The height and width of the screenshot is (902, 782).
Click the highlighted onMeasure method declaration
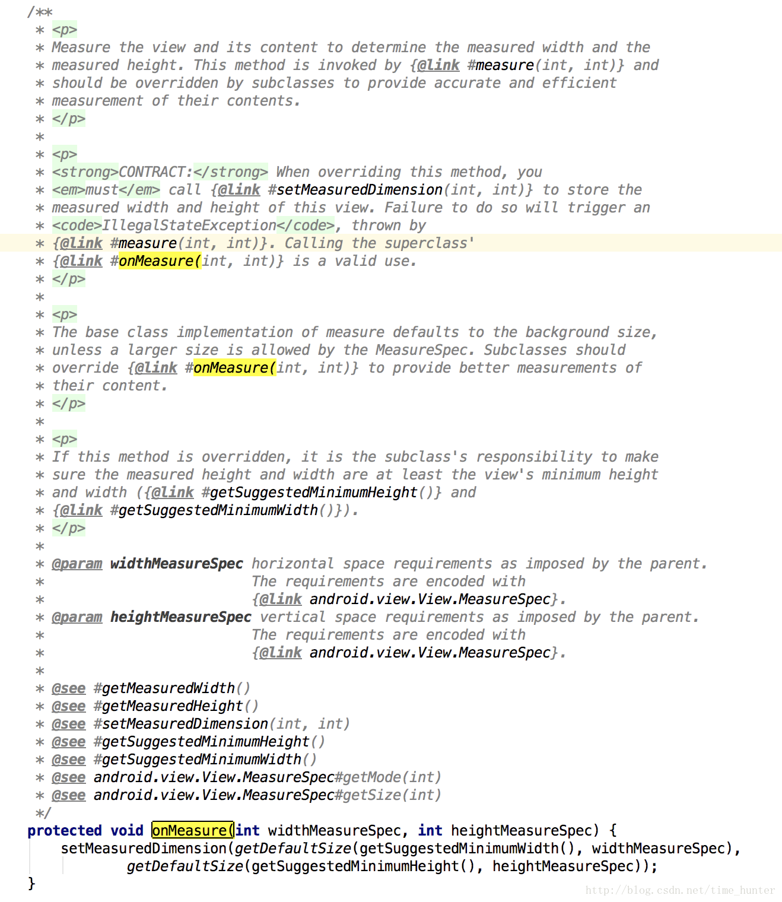pos(193,830)
